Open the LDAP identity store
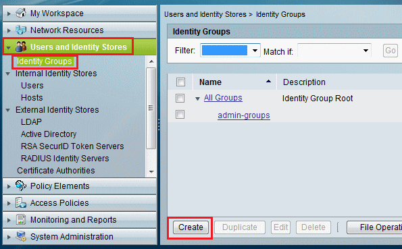The image size is (402, 249). pyautogui.click(x=31, y=121)
